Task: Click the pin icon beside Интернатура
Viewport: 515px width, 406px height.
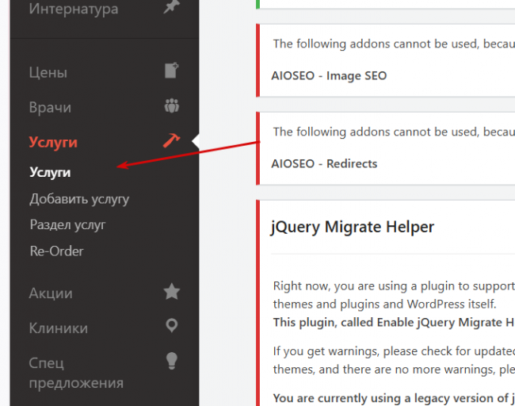Action: pos(171,6)
